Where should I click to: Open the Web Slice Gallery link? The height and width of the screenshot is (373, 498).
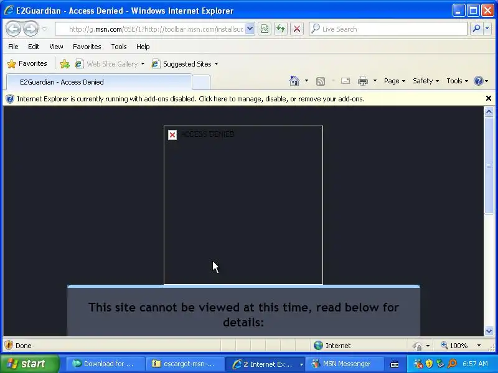click(106, 64)
